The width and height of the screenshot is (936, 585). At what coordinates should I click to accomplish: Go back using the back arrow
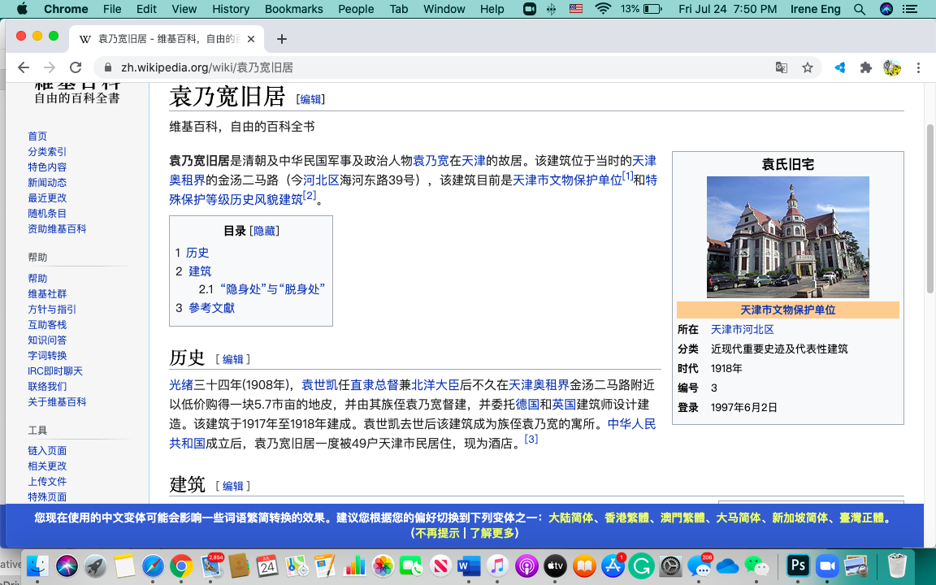(x=24, y=67)
